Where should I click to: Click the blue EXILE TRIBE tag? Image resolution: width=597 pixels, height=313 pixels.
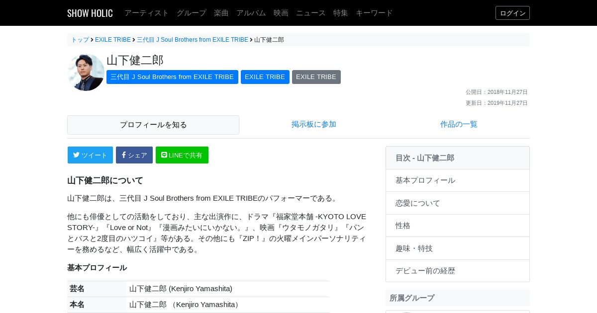pos(265,77)
